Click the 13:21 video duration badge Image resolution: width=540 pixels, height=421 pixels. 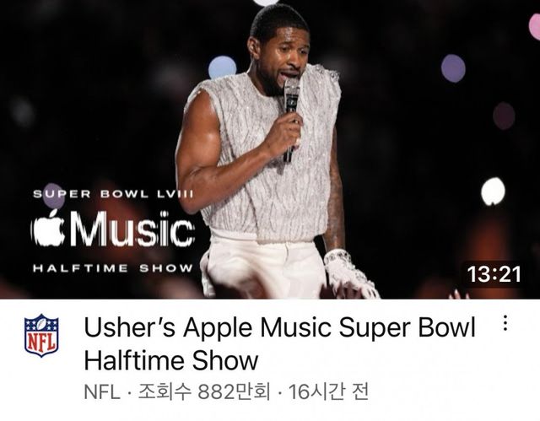coord(494,274)
